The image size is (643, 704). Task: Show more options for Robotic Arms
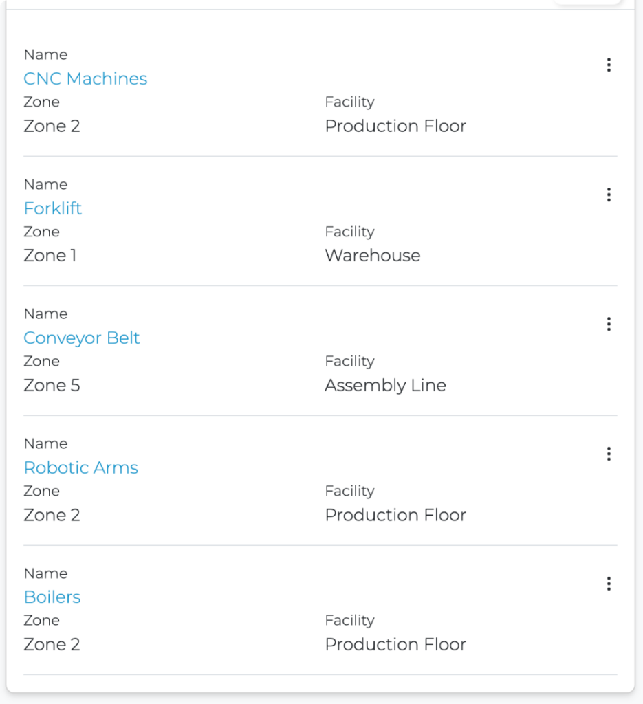[609, 454]
